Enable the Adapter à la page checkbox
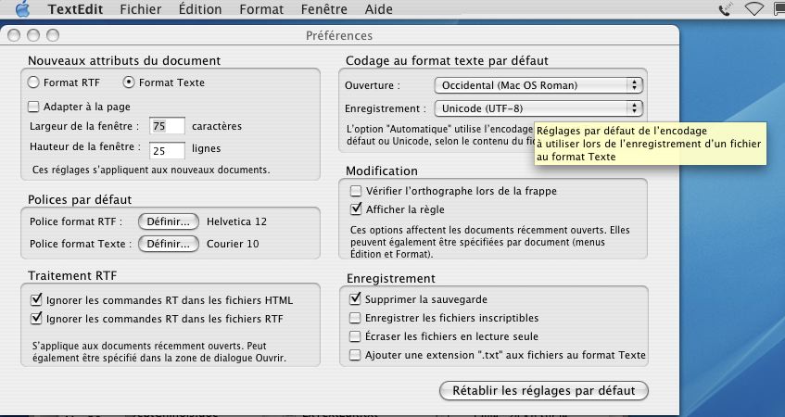The width and height of the screenshot is (785, 417). click(x=34, y=106)
